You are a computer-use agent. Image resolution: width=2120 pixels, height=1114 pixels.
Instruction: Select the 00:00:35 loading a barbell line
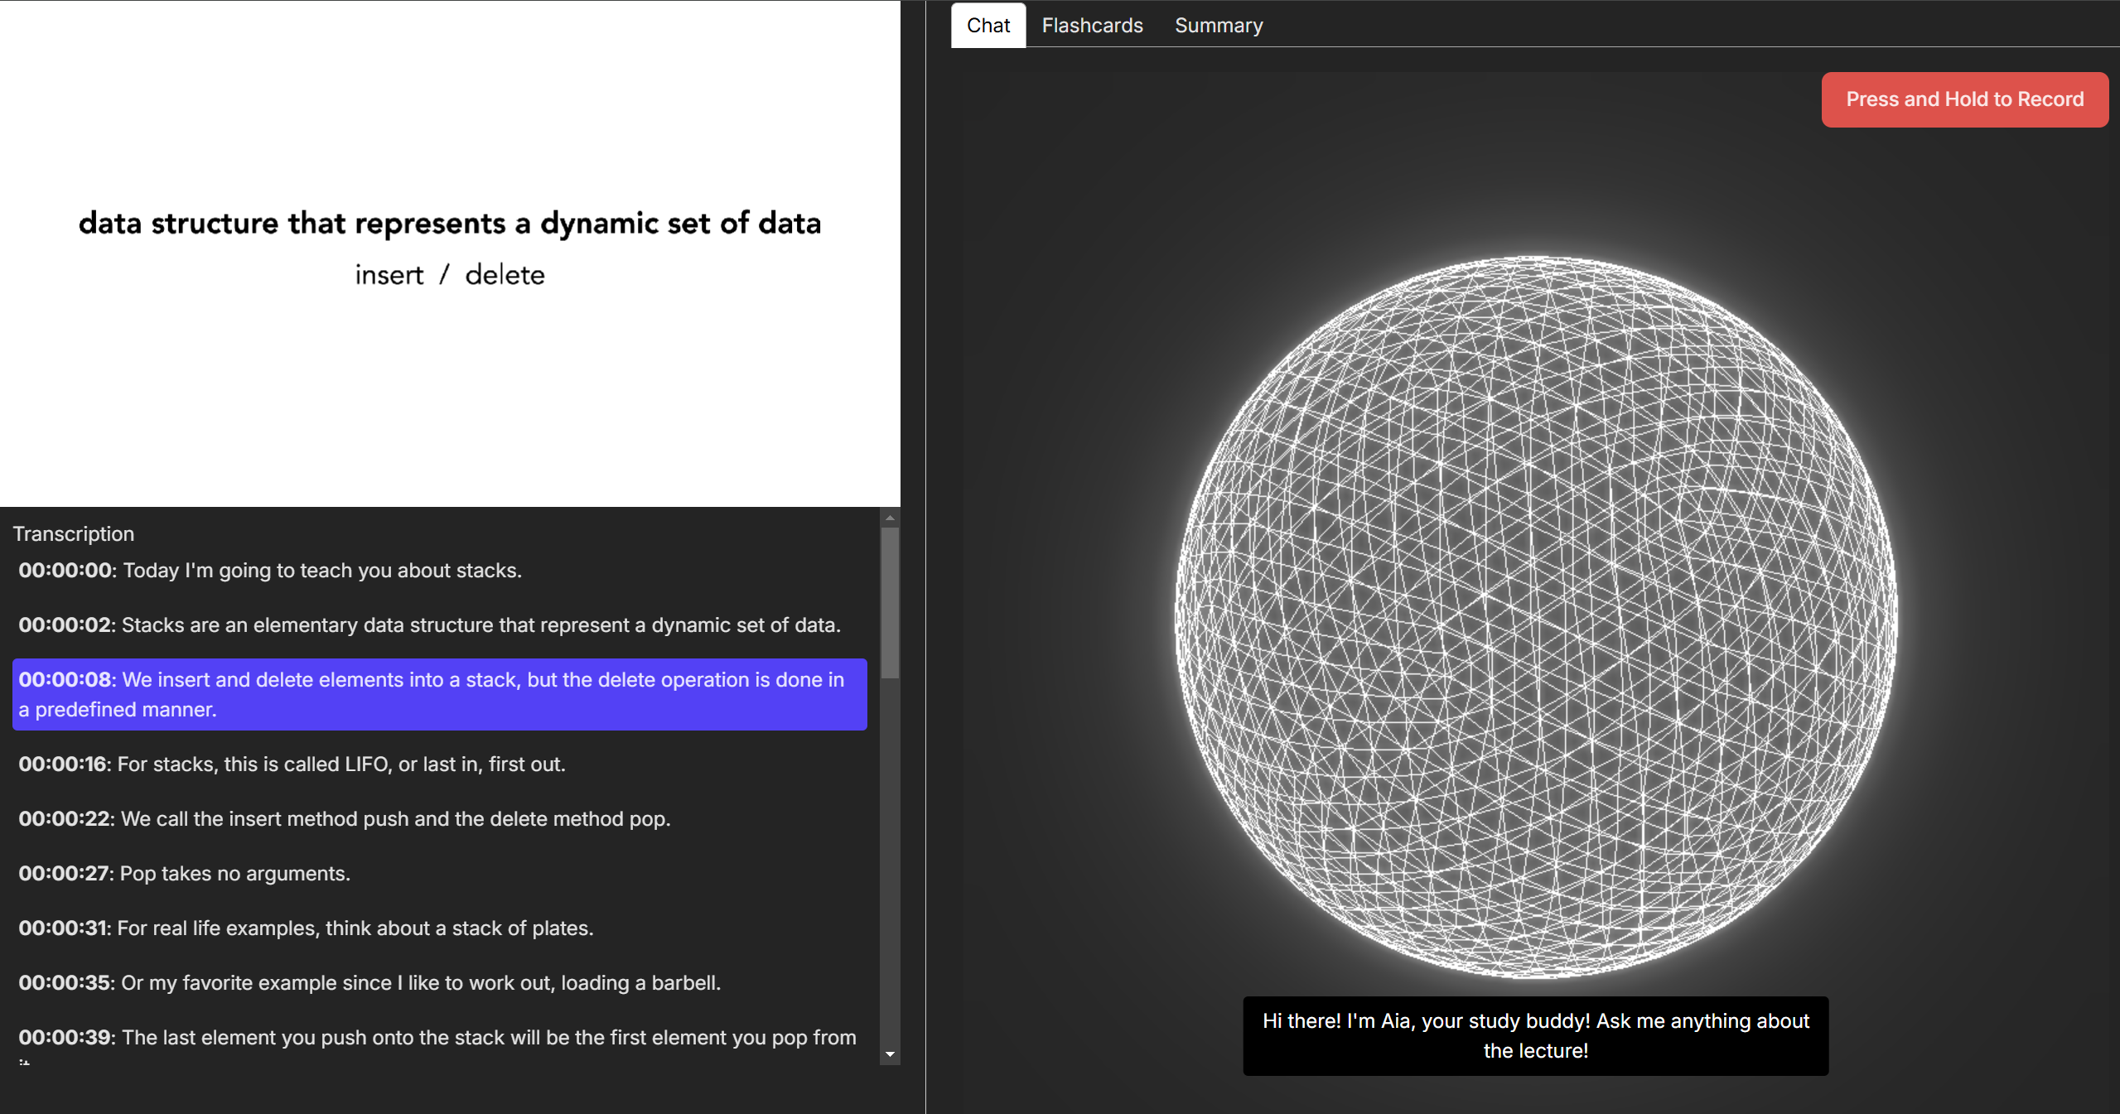point(369,983)
